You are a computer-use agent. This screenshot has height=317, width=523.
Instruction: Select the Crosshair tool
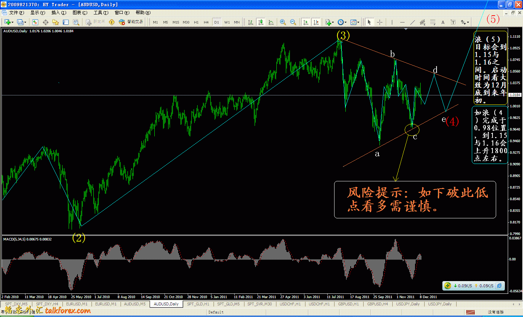(380, 22)
